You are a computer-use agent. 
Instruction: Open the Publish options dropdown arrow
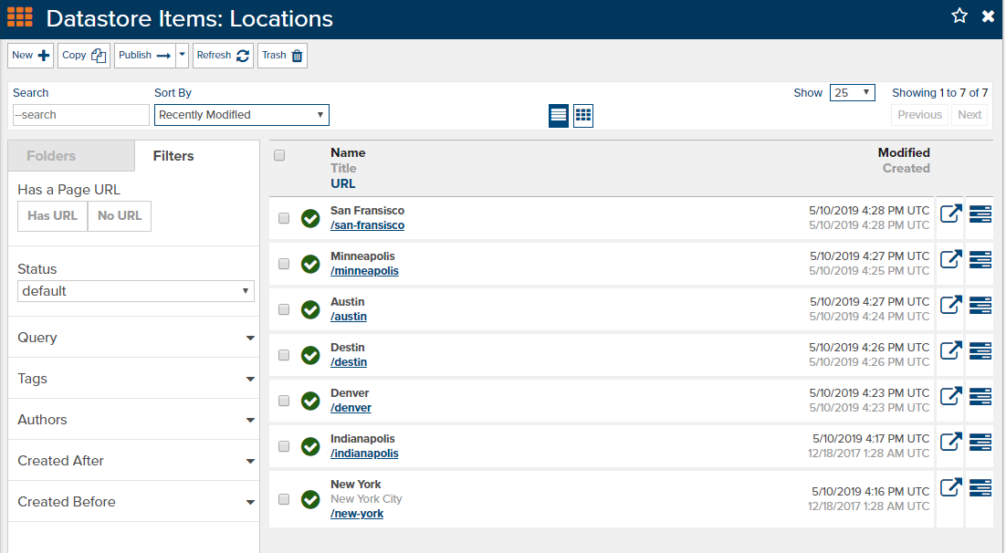pyautogui.click(x=183, y=55)
